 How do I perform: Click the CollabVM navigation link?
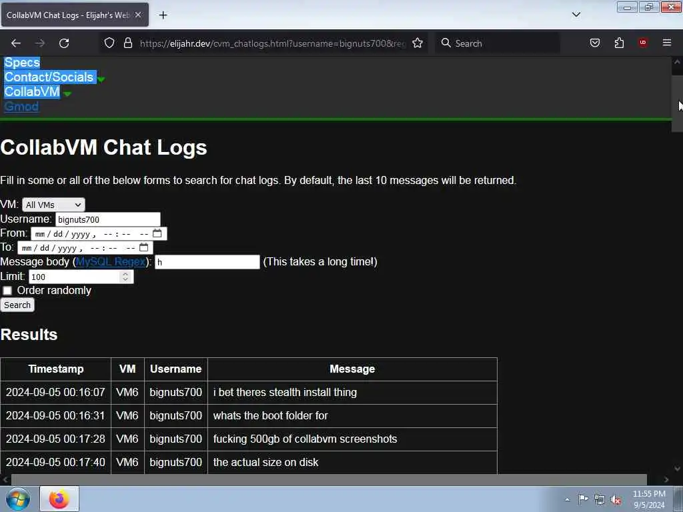32,92
